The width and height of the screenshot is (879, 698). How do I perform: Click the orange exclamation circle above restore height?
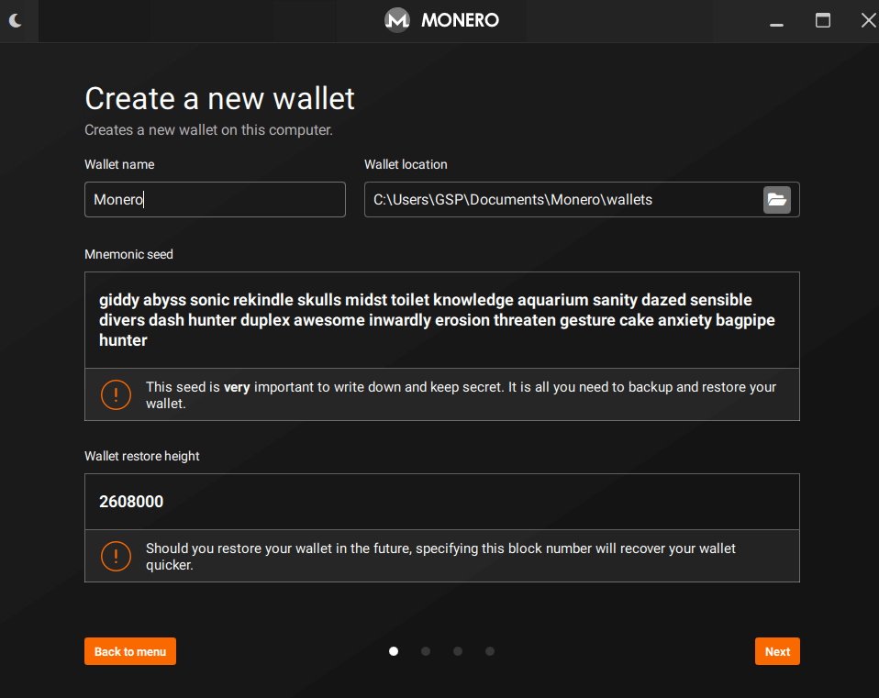116,394
